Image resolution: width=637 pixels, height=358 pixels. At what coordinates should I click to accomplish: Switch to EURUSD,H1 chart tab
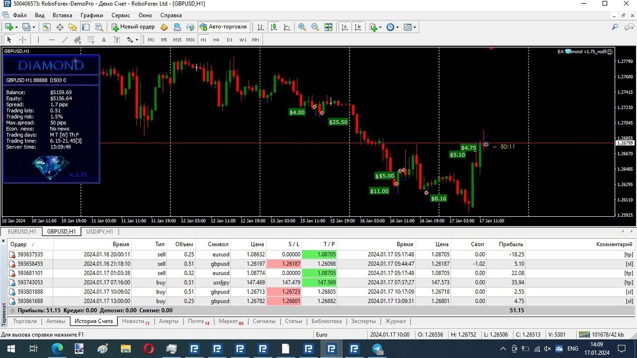22,231
